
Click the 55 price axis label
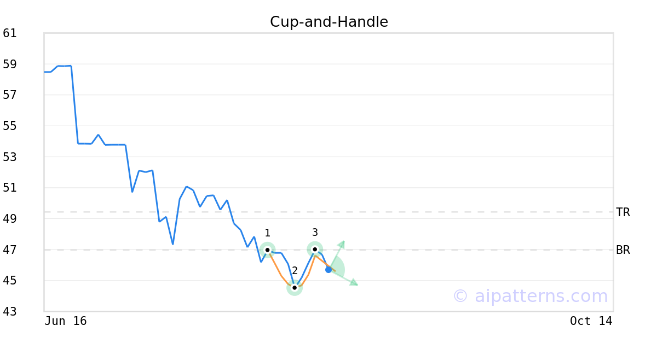click(10, 126)
